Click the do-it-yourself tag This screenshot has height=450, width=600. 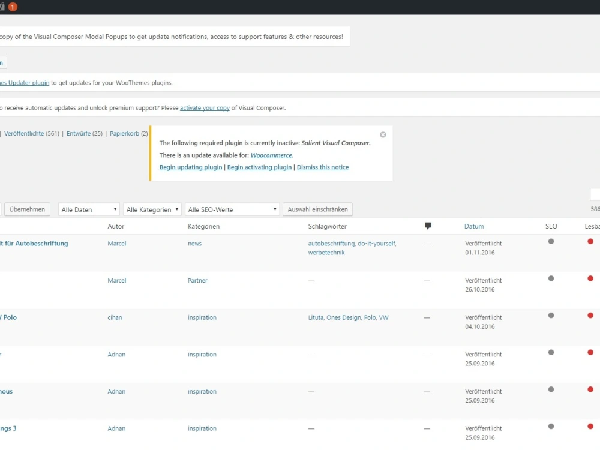[x=377, y=244]
